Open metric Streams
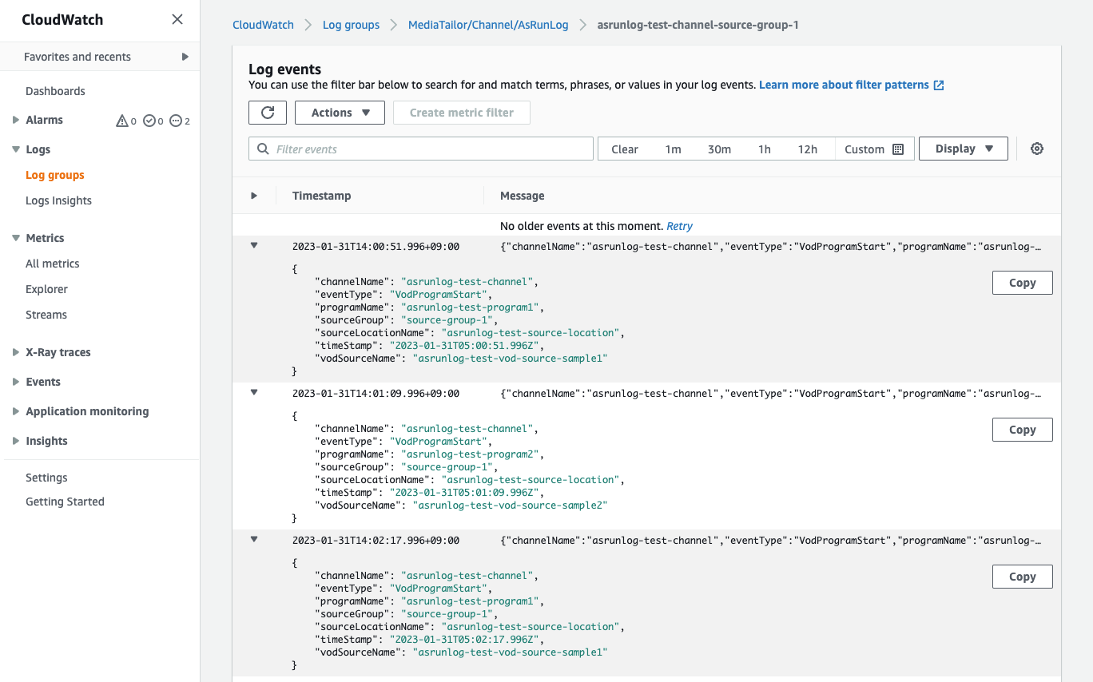The width and height of the screenshot is (1093, 682). (46, 315)
